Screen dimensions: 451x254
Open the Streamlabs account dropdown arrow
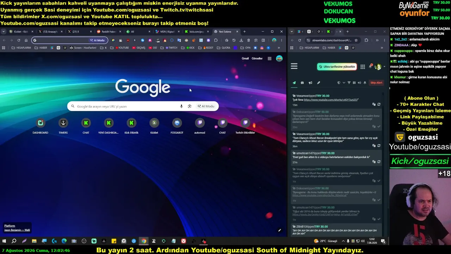pyautogui.click(x=384, y=67)
